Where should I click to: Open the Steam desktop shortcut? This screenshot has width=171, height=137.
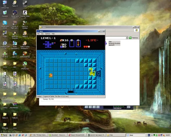pyautogui.click(x=25, y=4)
